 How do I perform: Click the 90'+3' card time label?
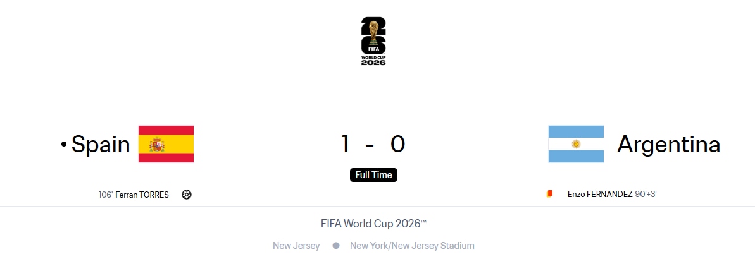(646, 194)
